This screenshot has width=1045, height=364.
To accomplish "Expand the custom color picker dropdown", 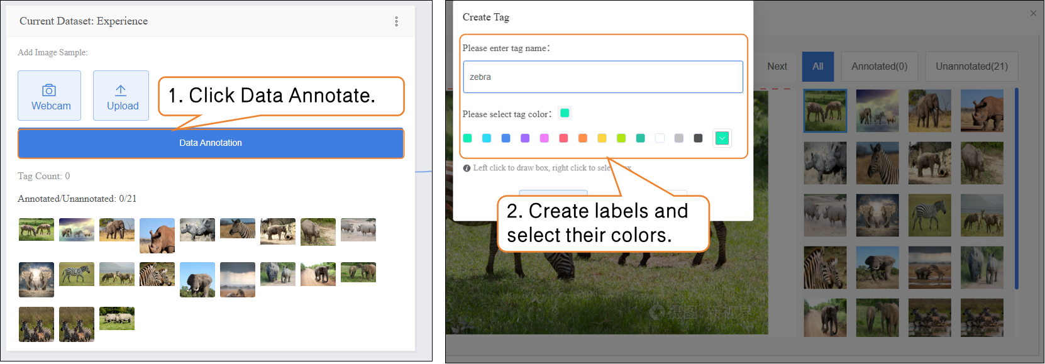I will tap(722, 138).
